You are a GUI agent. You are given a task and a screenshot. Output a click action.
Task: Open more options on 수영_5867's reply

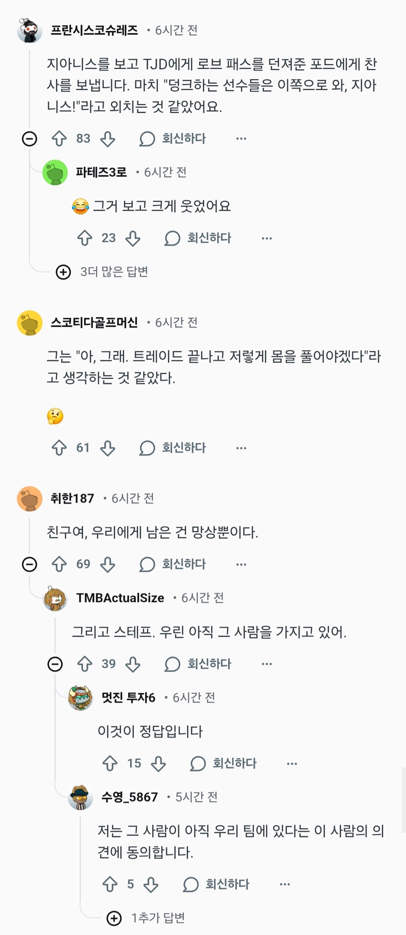coord(285,884)
